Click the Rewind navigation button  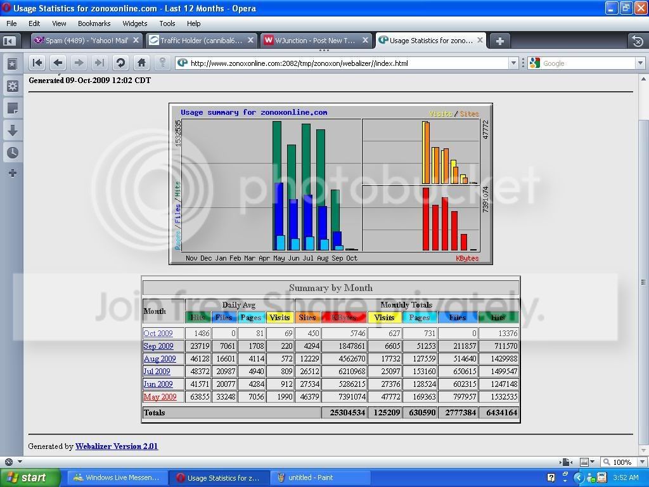click(37, 63)
